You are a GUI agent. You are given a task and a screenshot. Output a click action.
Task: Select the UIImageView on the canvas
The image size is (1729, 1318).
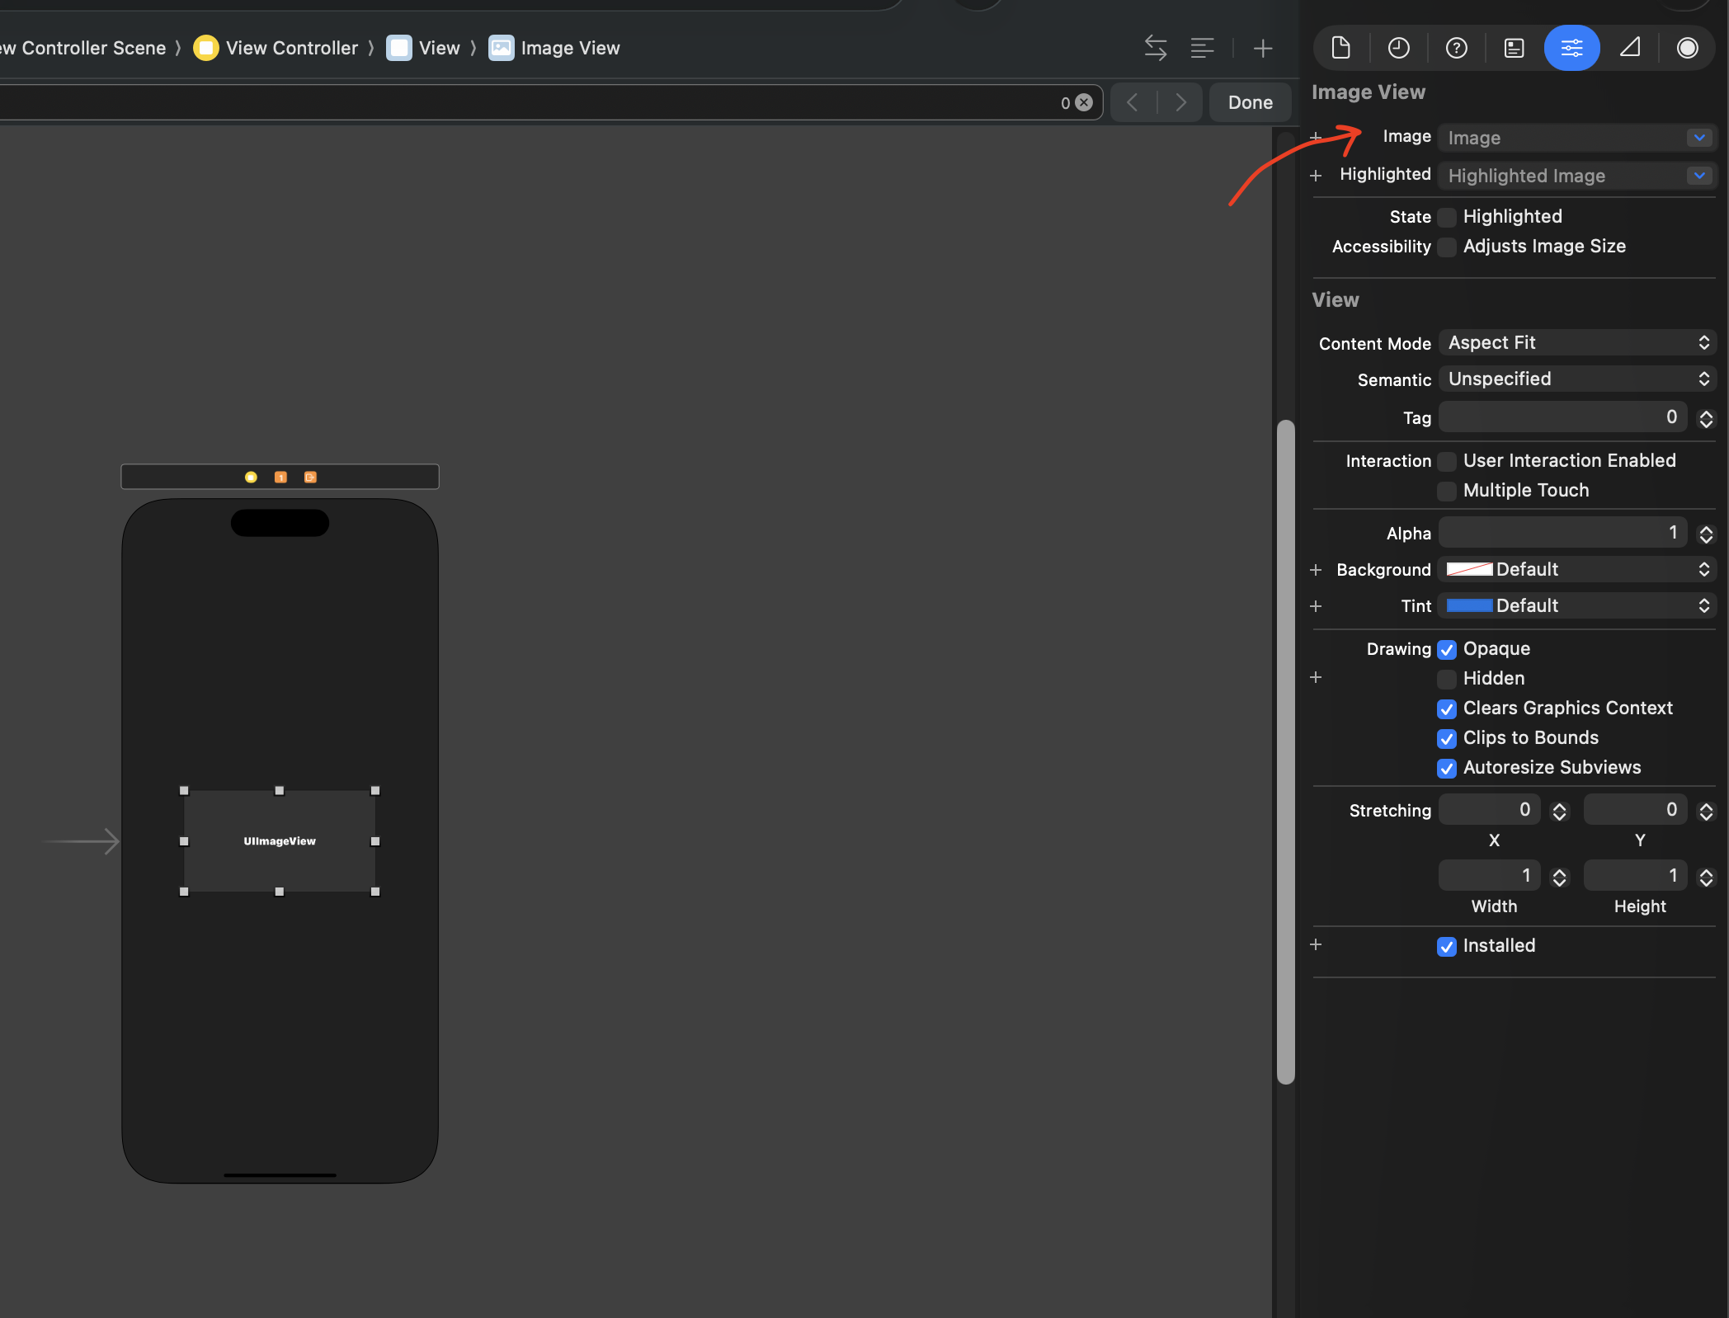pos(279,840)
